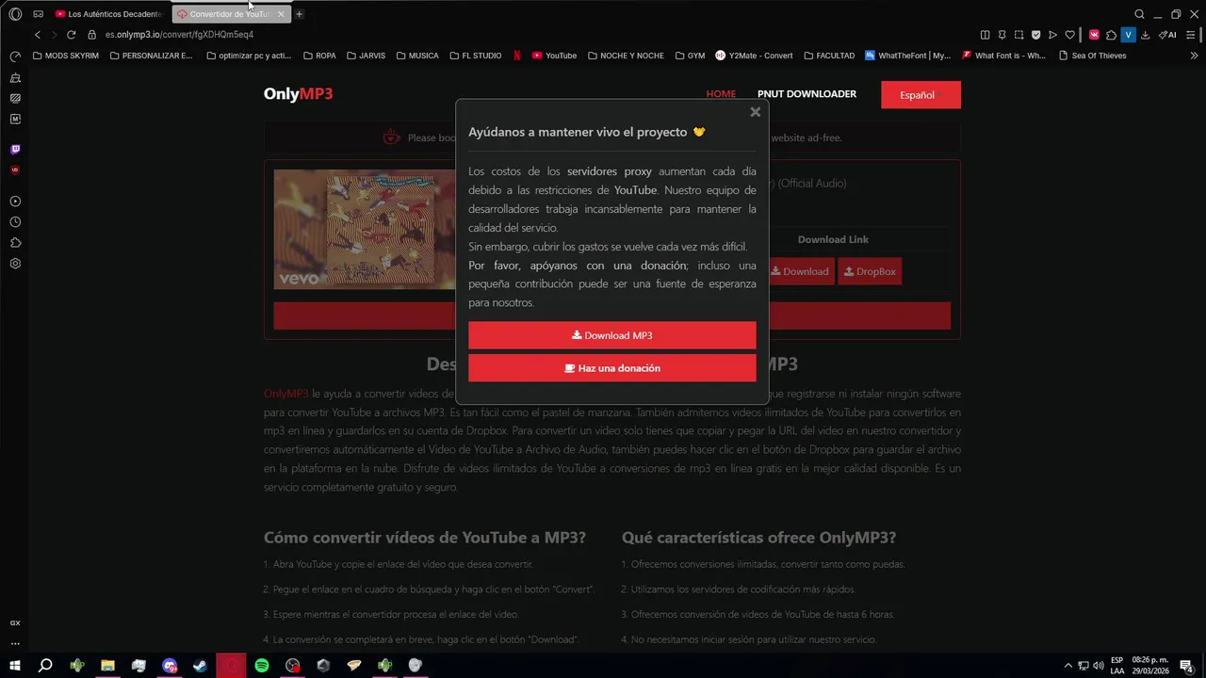This screenshot has height=678, width=1206.
Task: Go to the HOME nav item
Action: [x=721, y=94]
